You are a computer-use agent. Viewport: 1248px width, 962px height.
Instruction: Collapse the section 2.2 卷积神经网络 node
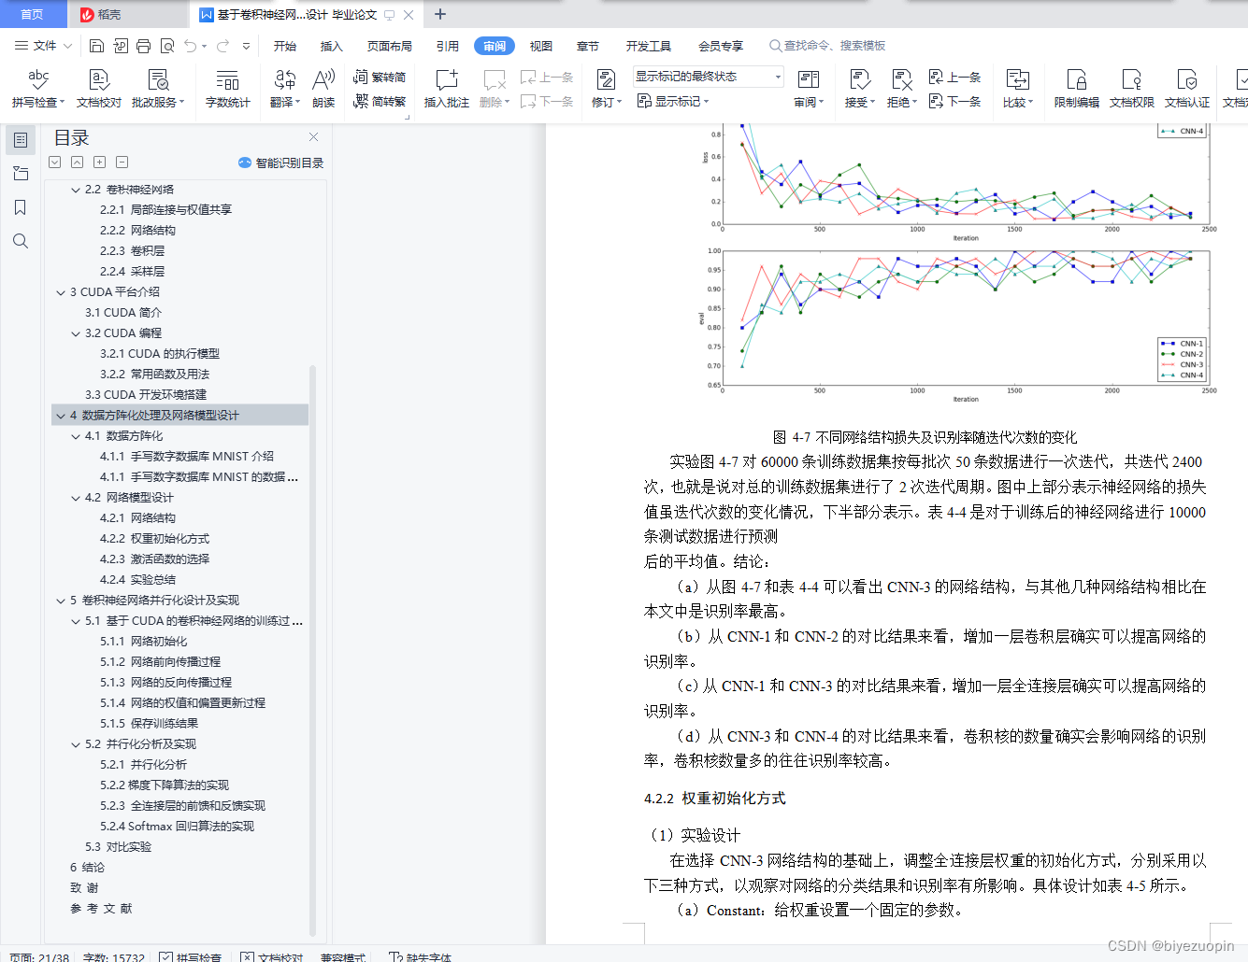(76, 190)
